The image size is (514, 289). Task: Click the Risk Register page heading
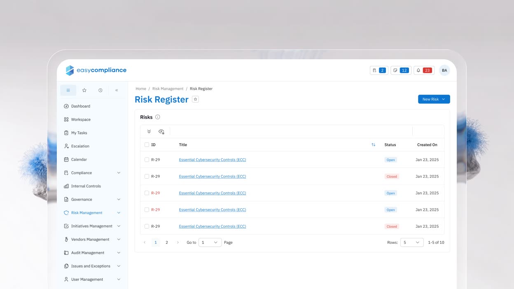pos(161,99)
